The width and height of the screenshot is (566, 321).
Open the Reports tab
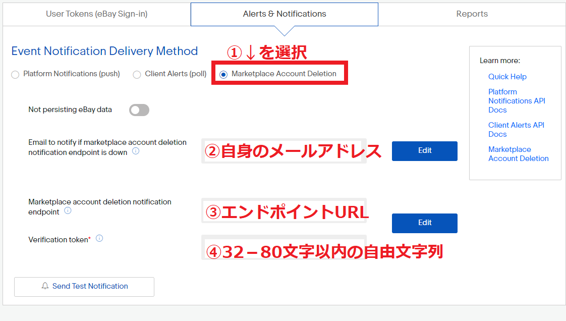point(472,14)
